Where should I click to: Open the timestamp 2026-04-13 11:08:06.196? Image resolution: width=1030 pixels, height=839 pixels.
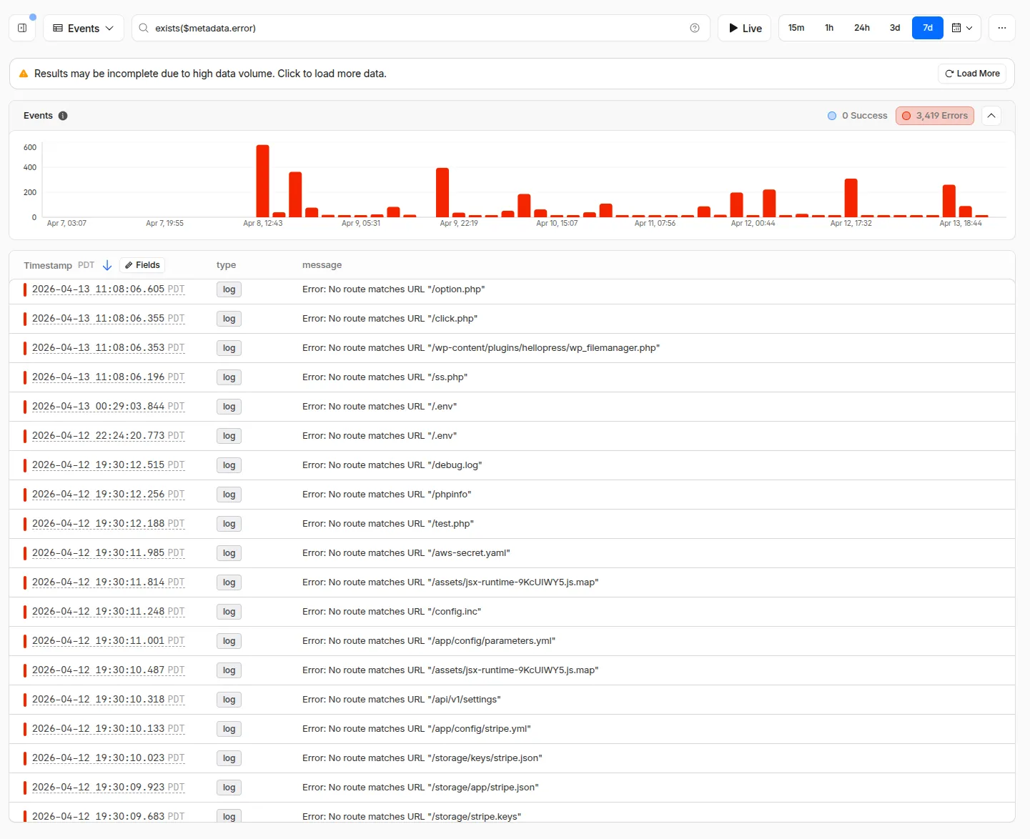[108, 377]
